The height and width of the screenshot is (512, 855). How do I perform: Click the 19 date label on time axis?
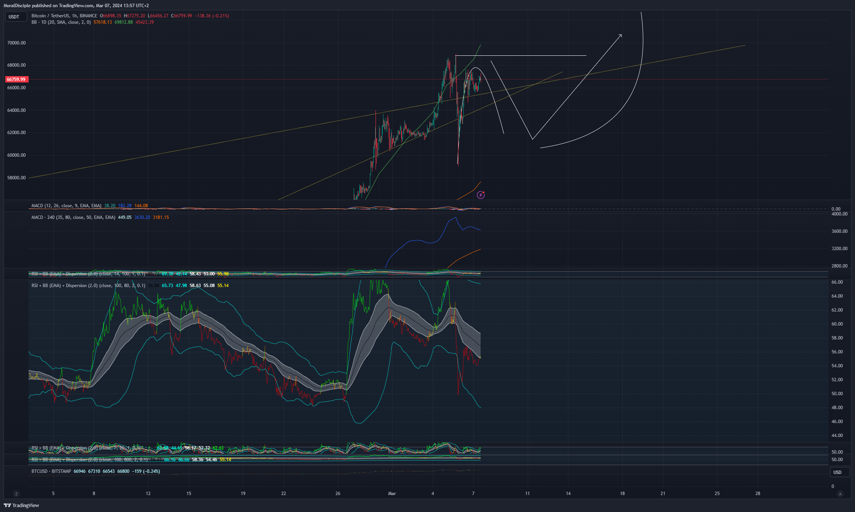(243, 494)
